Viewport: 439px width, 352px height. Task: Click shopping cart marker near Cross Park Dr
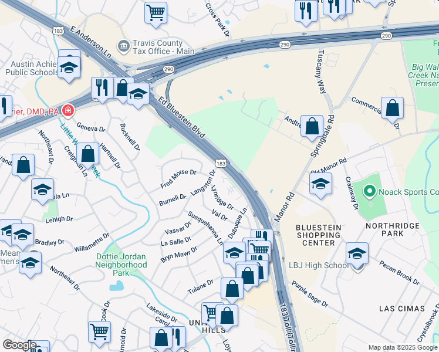[156, 13]
